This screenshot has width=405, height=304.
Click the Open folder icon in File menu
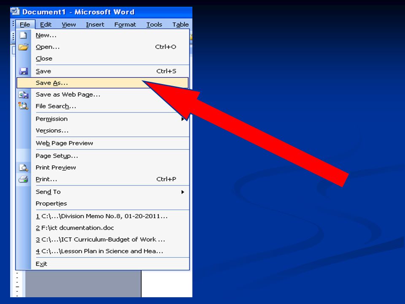pos(23,47)
